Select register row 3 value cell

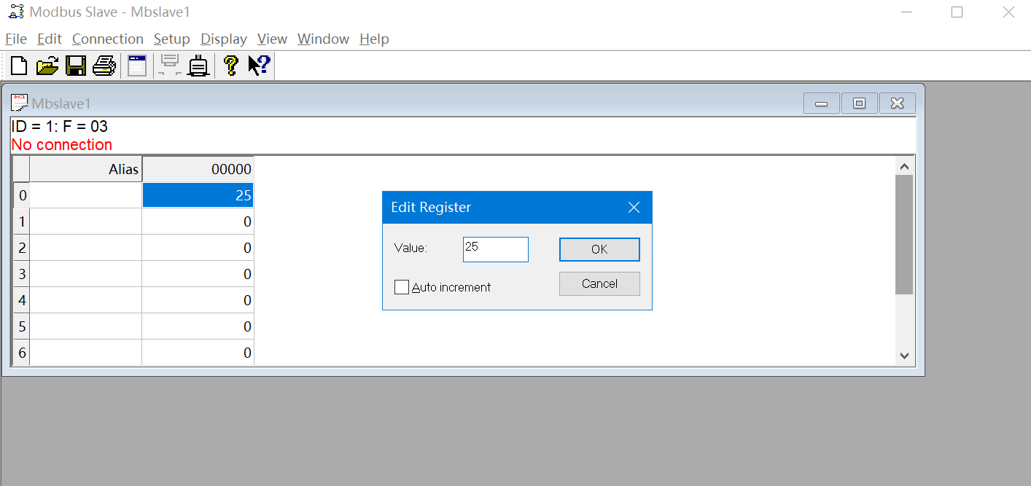[x=198, y=274]
